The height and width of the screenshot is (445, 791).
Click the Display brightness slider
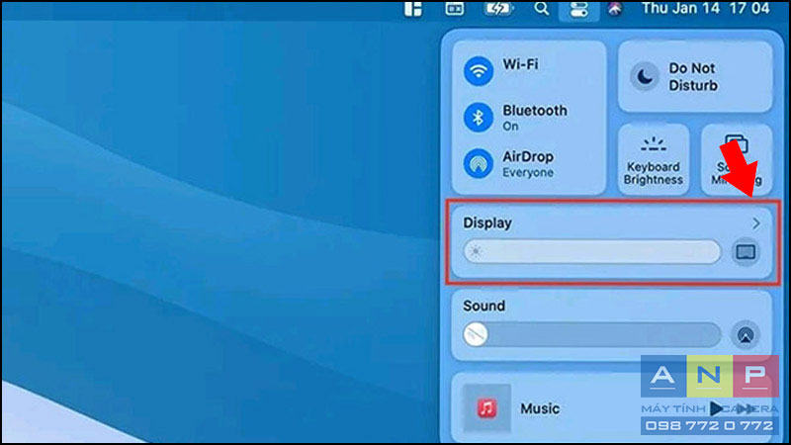click(591, 251)
